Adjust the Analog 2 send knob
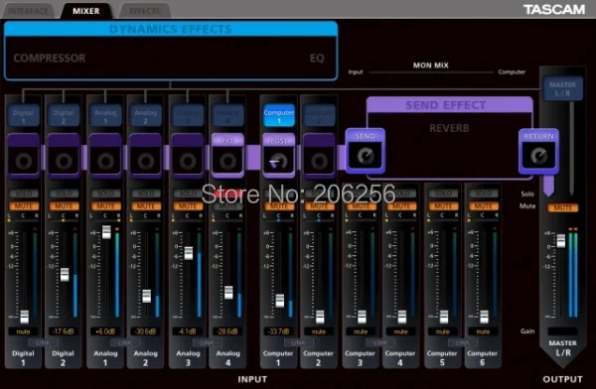The image size is (596, 389). pyautogui.click(x=146, y=161)
